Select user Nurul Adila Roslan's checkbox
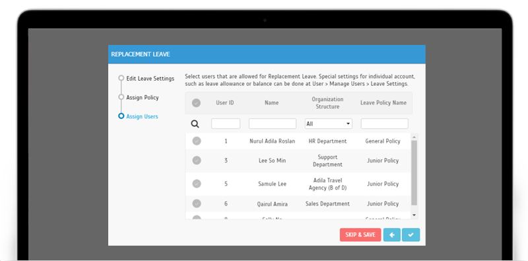Image resolution: width=528 pixels, height=261 pixels. (x=197, y=141)
